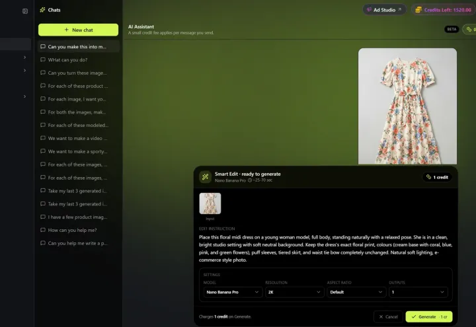Screen dimensions: 476x327
Task: Click the Chats sparkle icon
Action: click(x=42, y=10)
